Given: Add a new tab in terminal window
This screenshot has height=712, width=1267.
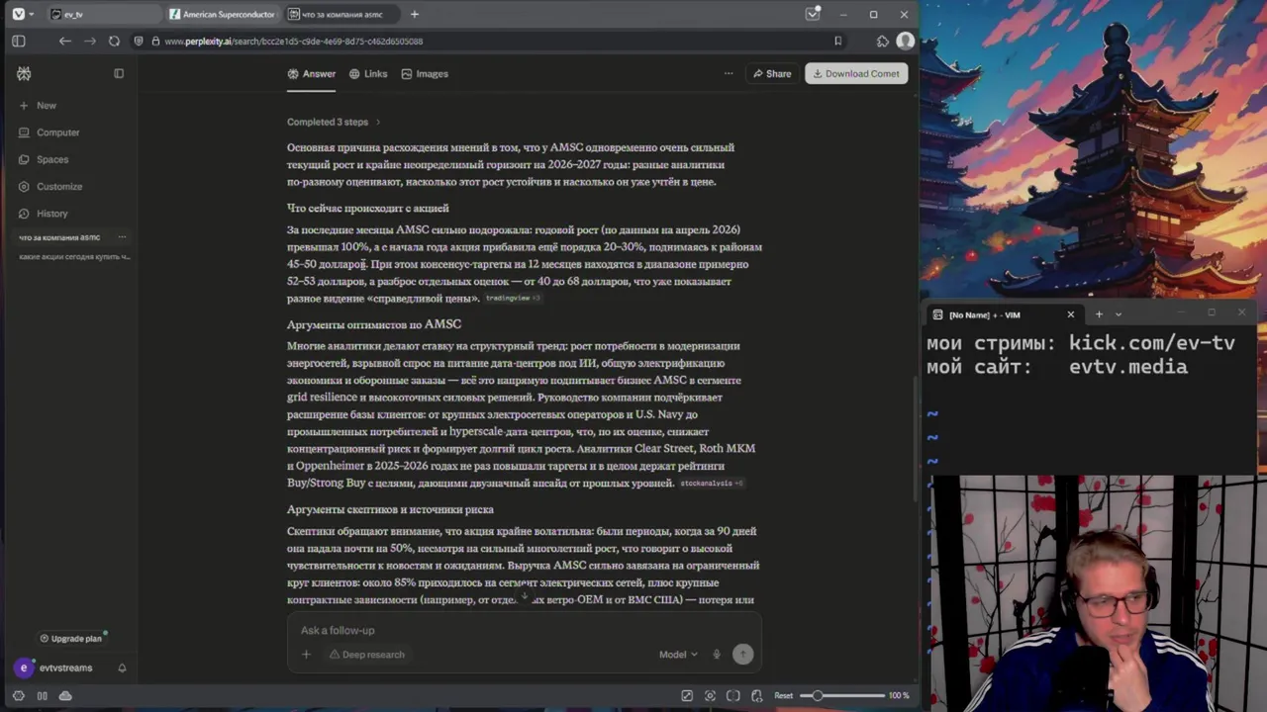Looking at the screenshot, I should [x=1099, y=314].
